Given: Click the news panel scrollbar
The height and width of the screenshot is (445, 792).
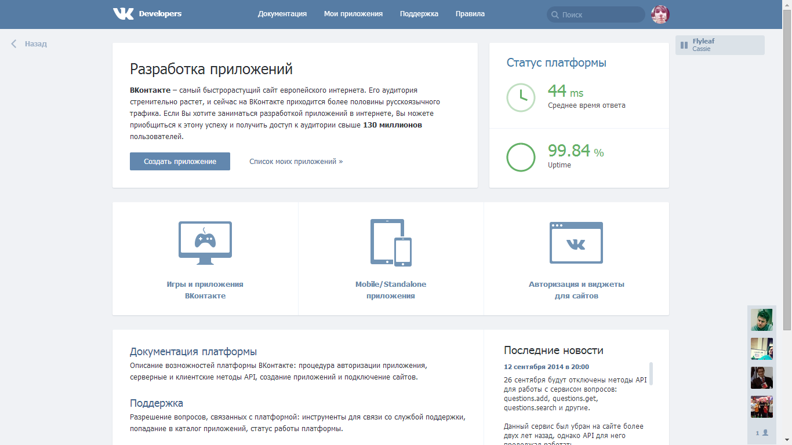Looking at the screenshot, I should [651, 374].
